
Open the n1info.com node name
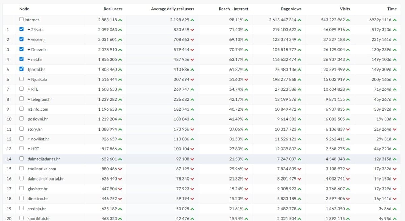point(38,109)
